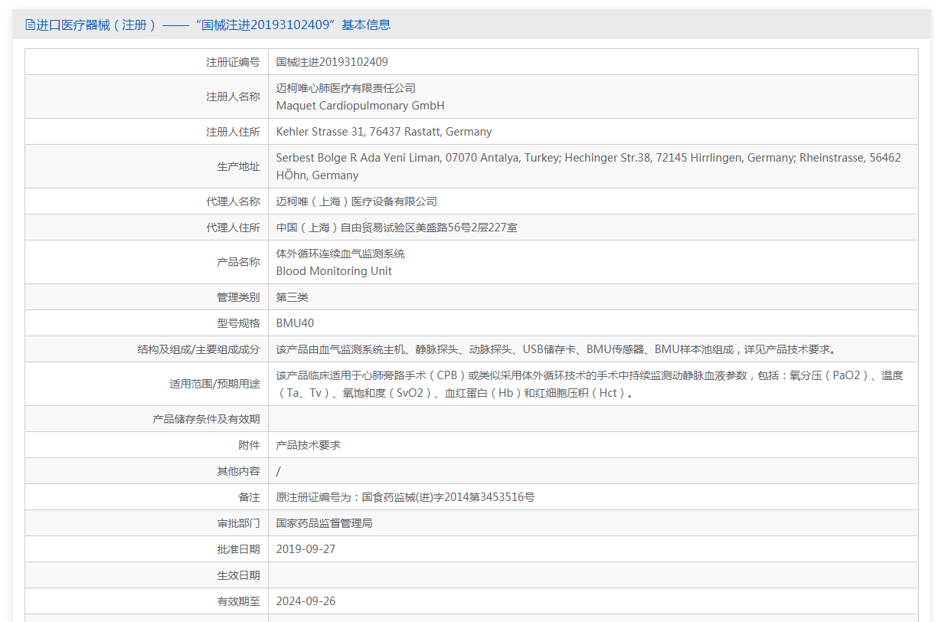Click the expiry date 2024-09-26

(306, 601)
